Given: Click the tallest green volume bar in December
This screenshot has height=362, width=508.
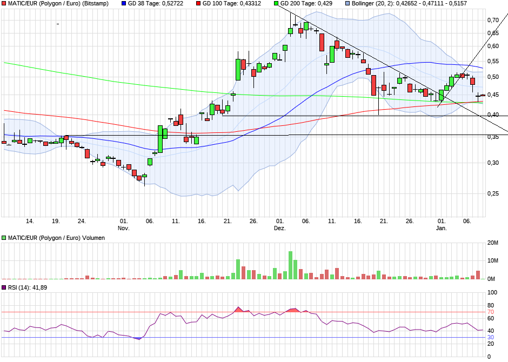Looking at the screenshot, I should click(290, 265).
